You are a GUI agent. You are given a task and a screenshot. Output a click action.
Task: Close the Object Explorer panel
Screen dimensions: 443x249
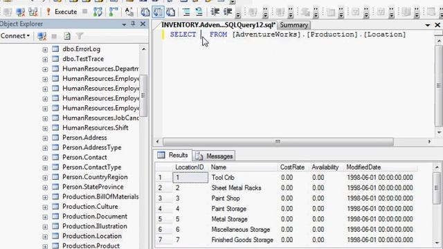click(x=143, y=24)
